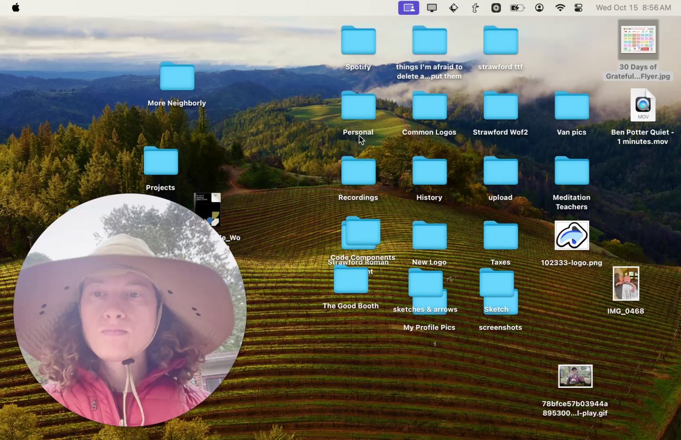Select the document partly hidden behind the webcam bubble
Screen dimensions: 681x440
(x=207, y=210)
